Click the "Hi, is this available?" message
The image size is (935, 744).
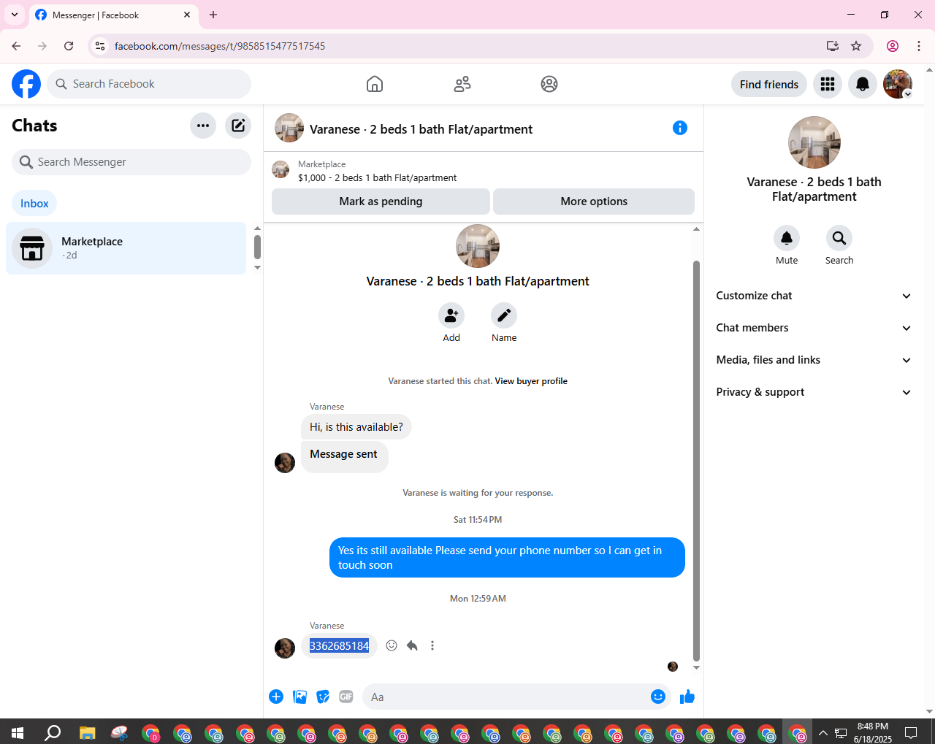tap(356, 427)
